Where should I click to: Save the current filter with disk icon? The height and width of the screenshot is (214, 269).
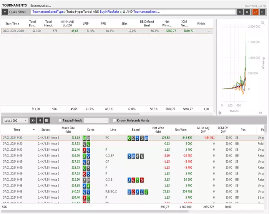(240, 12)
